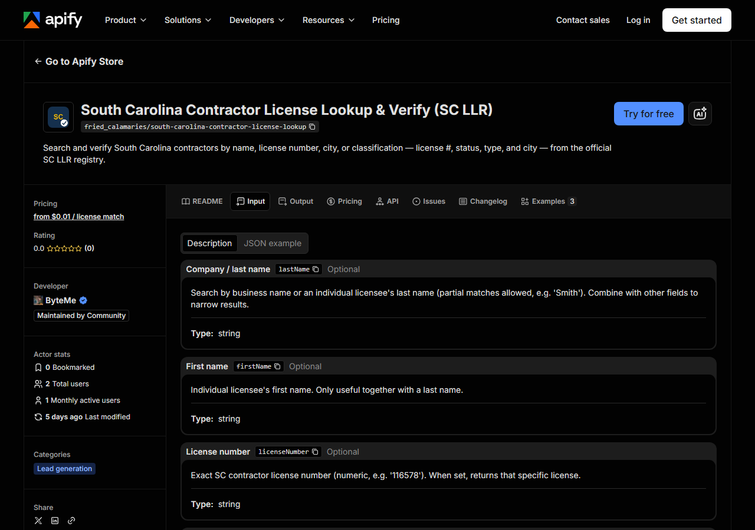Open the AI assistant icon button
Viewport: 755px width, 530px height.
[x=700, y=114]
